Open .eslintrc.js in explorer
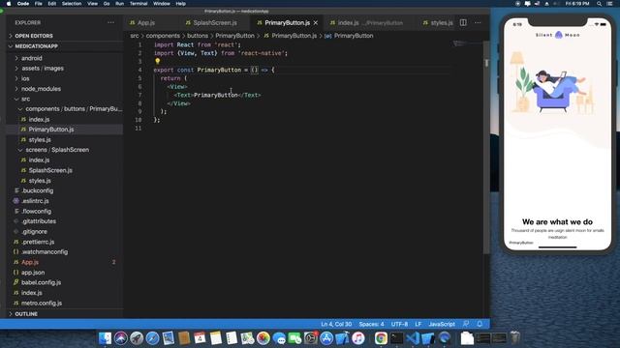Screen dimensions: 620x348 click(x=65, y=201)
